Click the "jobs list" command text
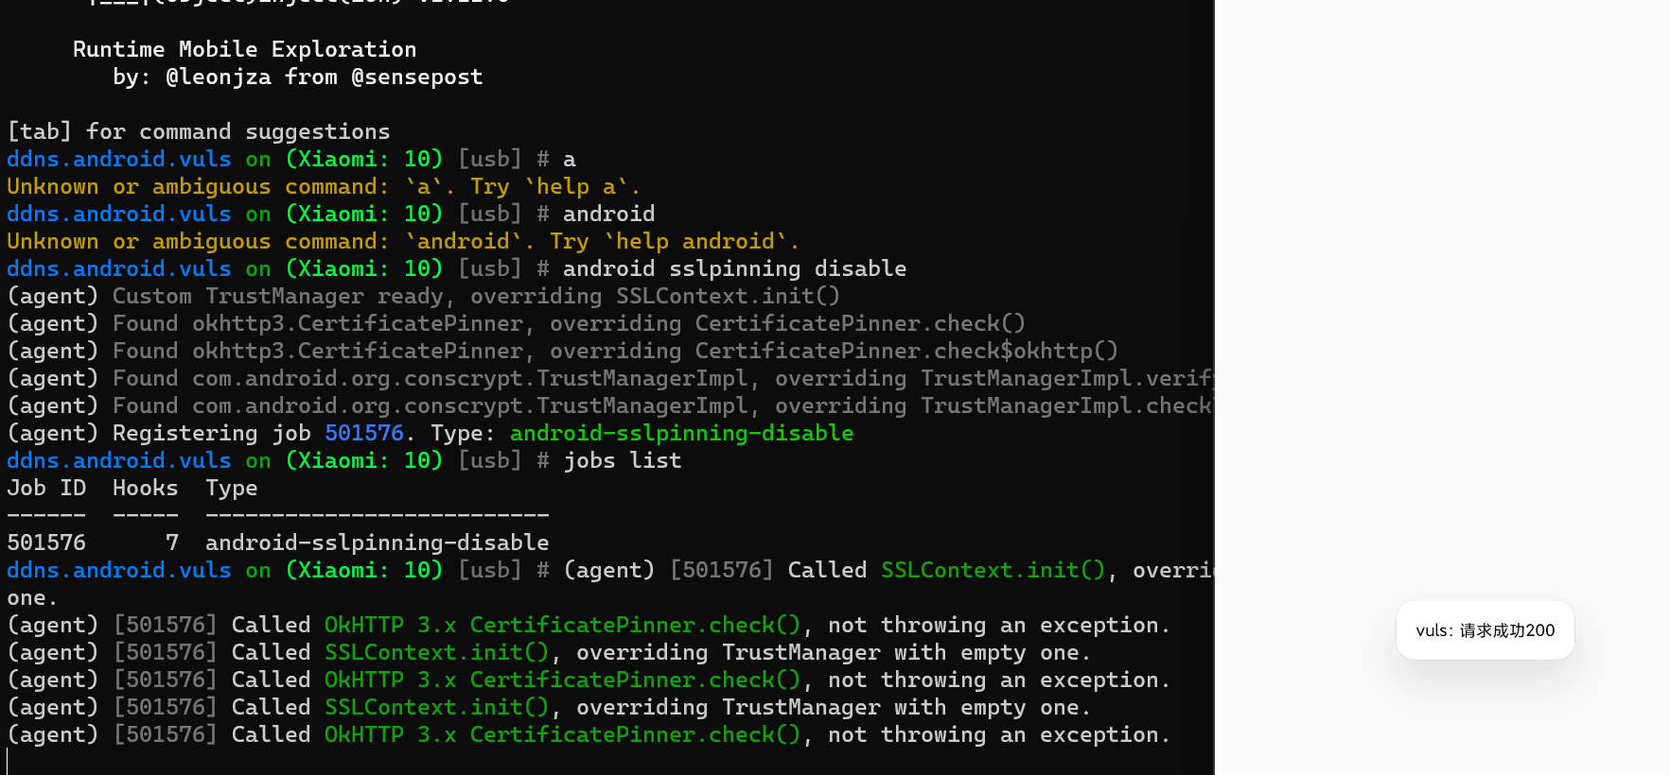Screen dimensions: 1670x775 [x=622, y=460]
